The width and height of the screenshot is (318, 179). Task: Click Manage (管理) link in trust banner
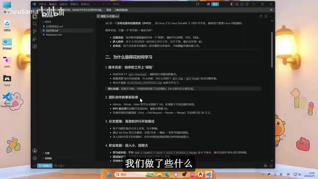tap(109, 10)
